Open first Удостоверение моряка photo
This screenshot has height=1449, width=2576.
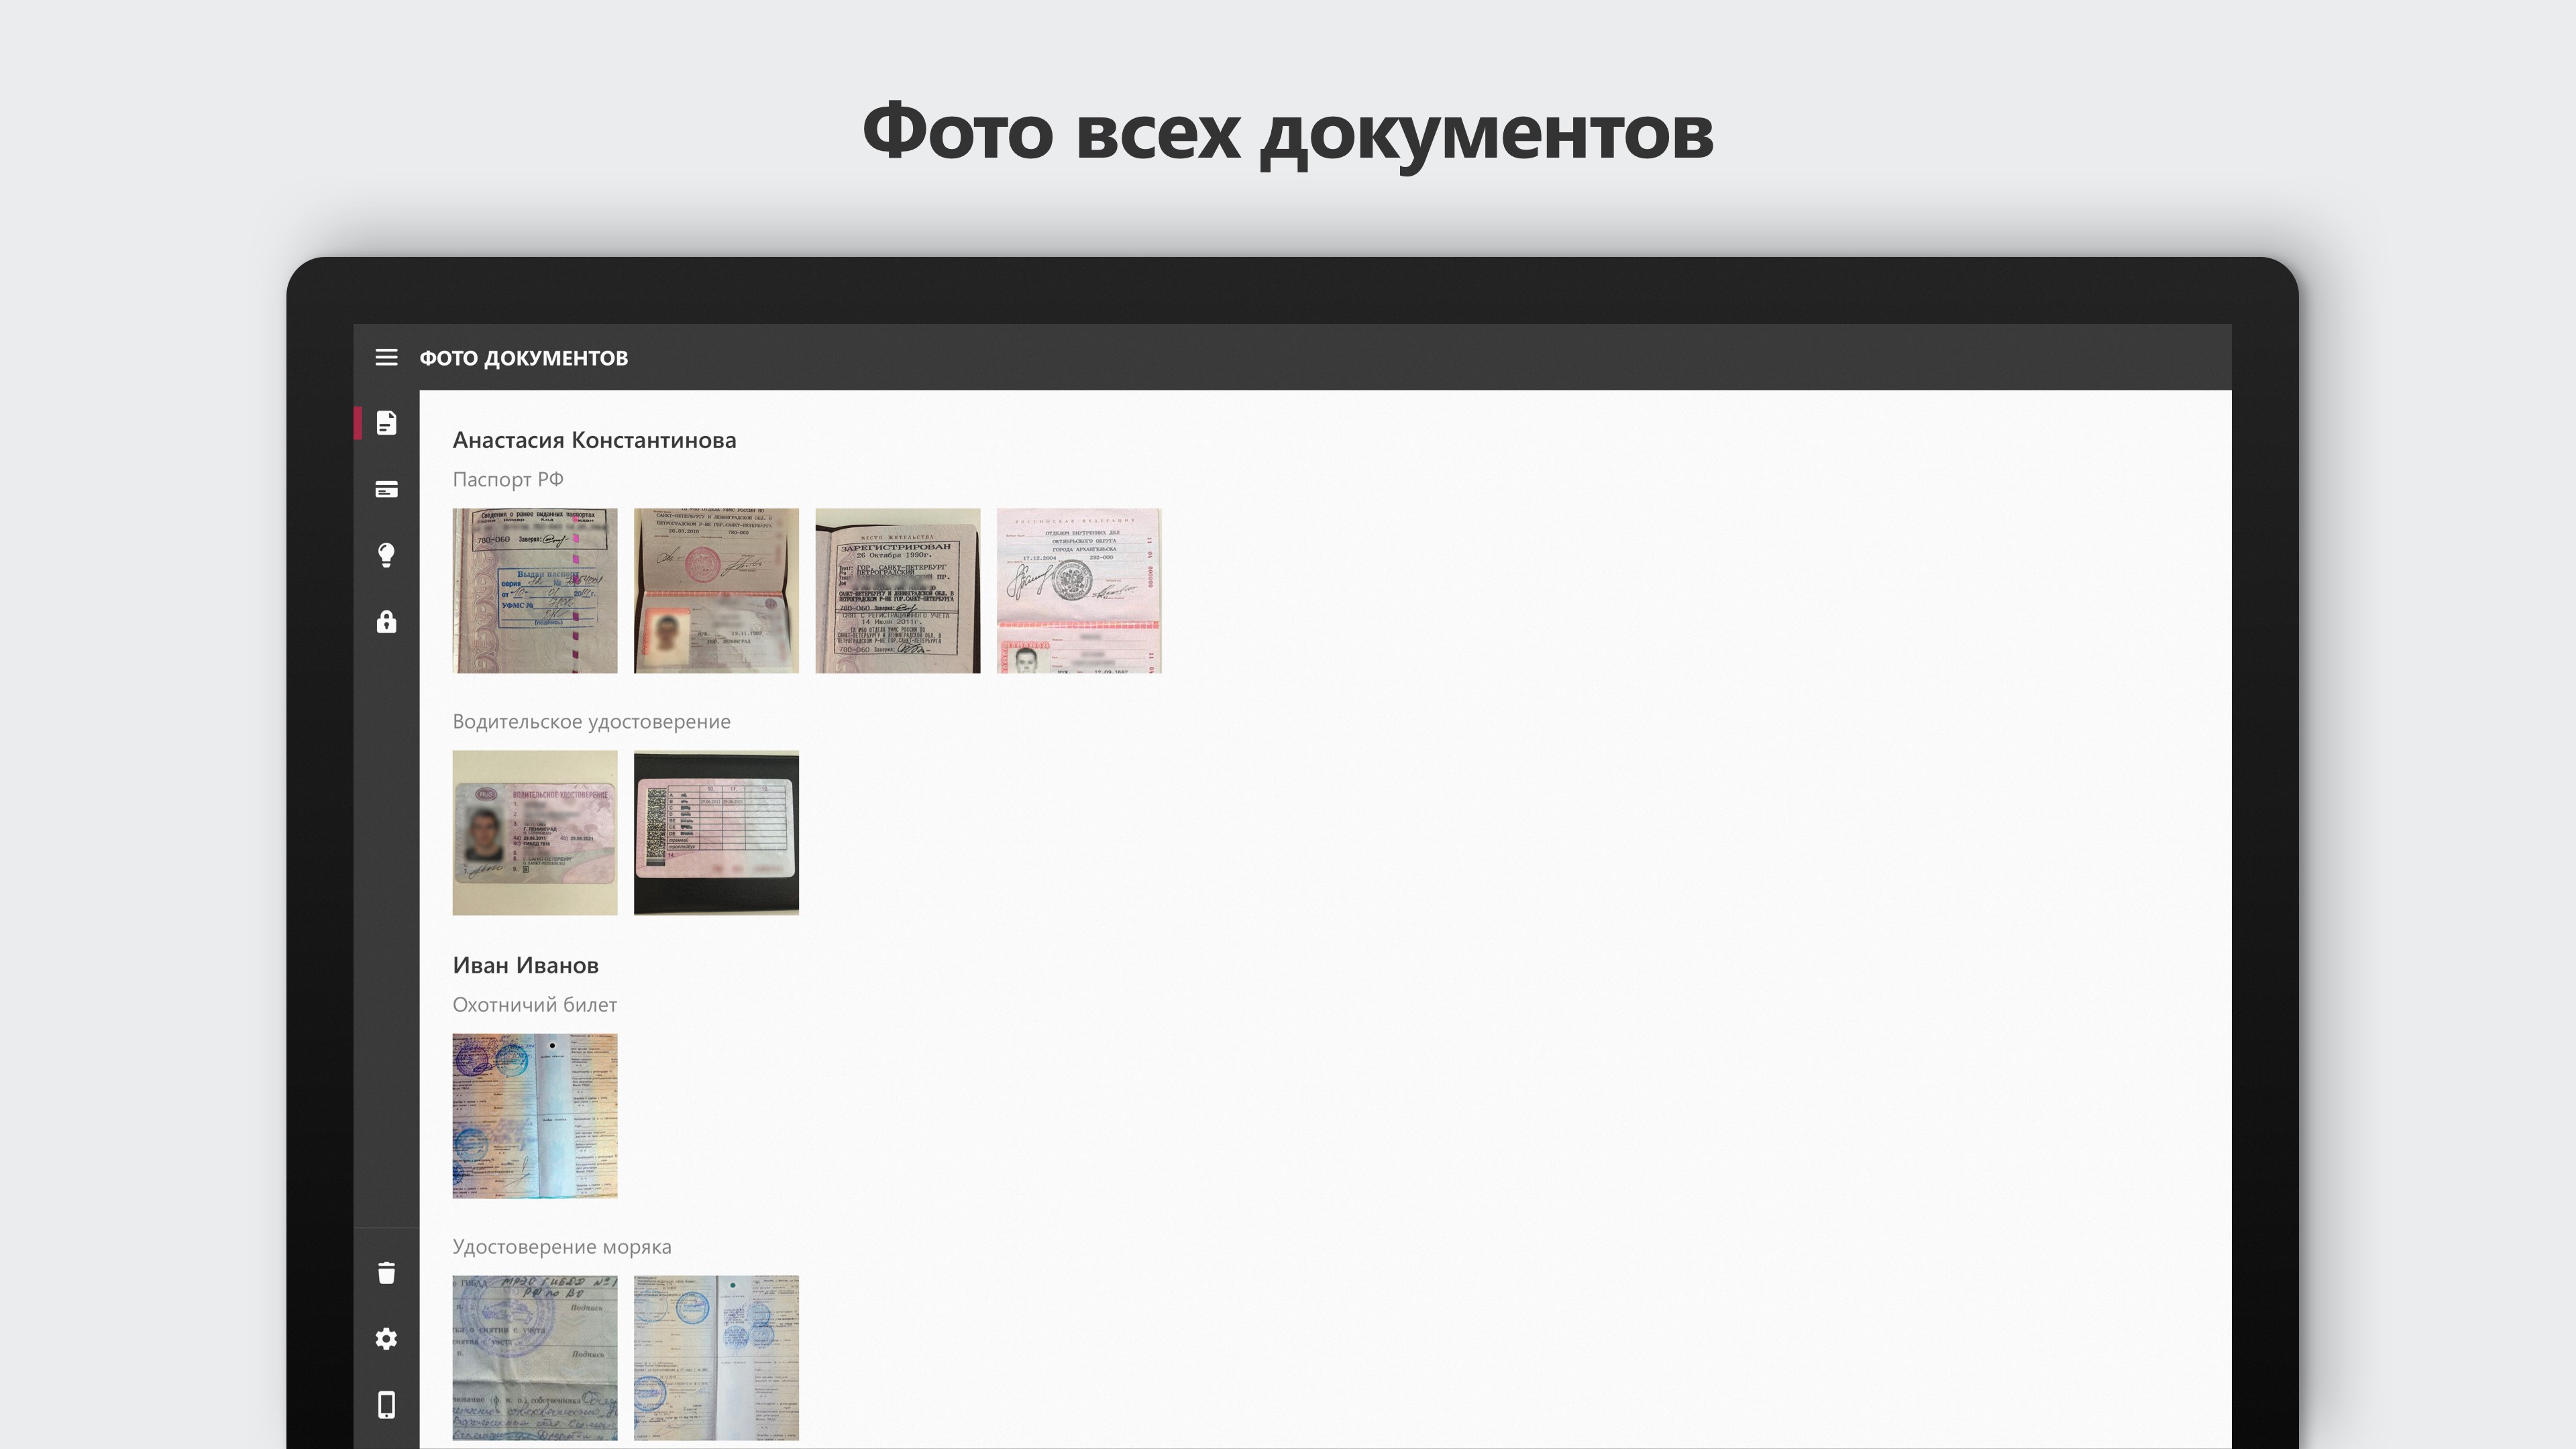coord(535,1357)
